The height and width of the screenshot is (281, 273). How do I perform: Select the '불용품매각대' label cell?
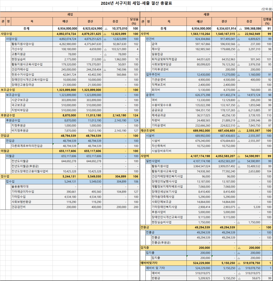tap(32, 186)
